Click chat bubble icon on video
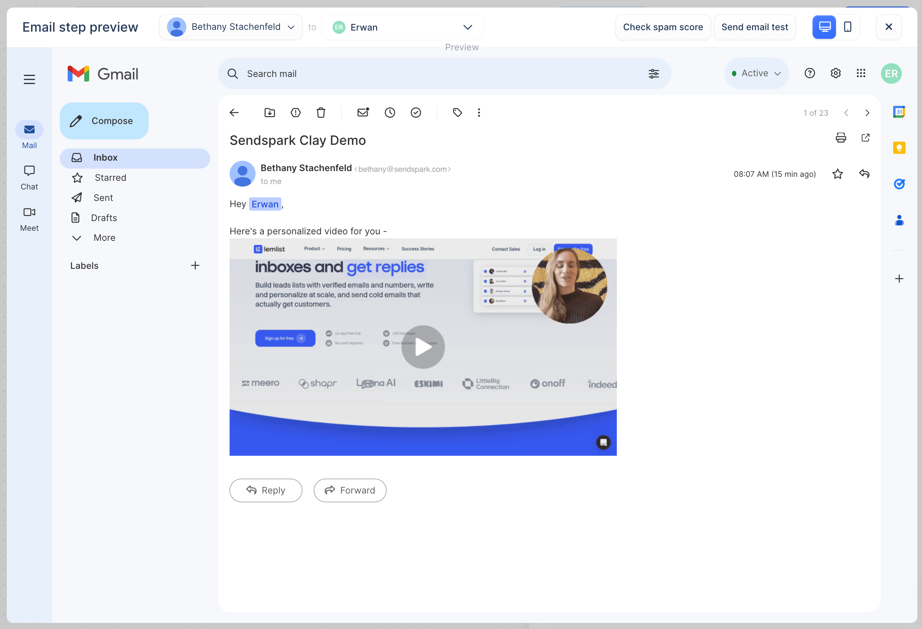 (x=603, y=442)
